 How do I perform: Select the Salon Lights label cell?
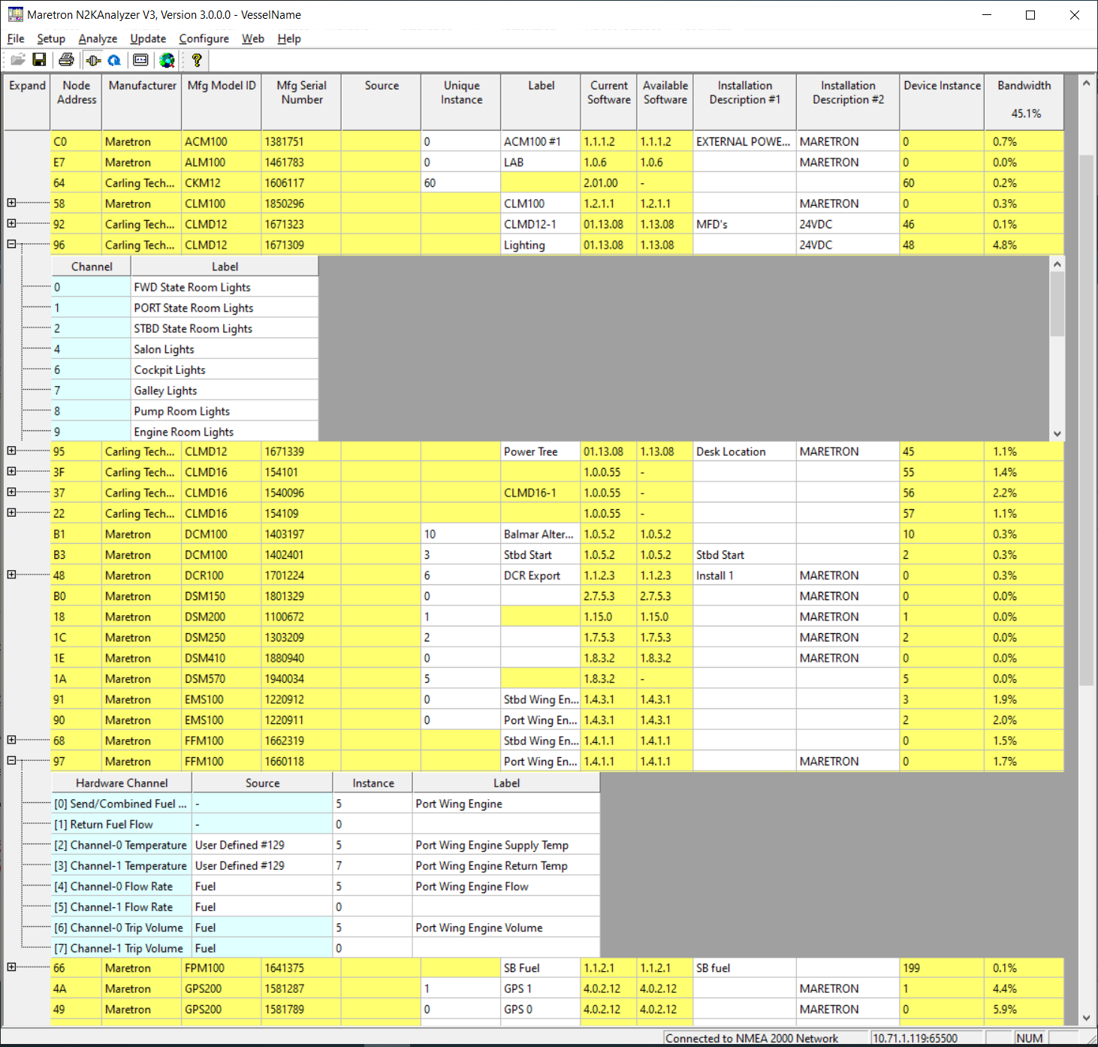coord(225,349)
